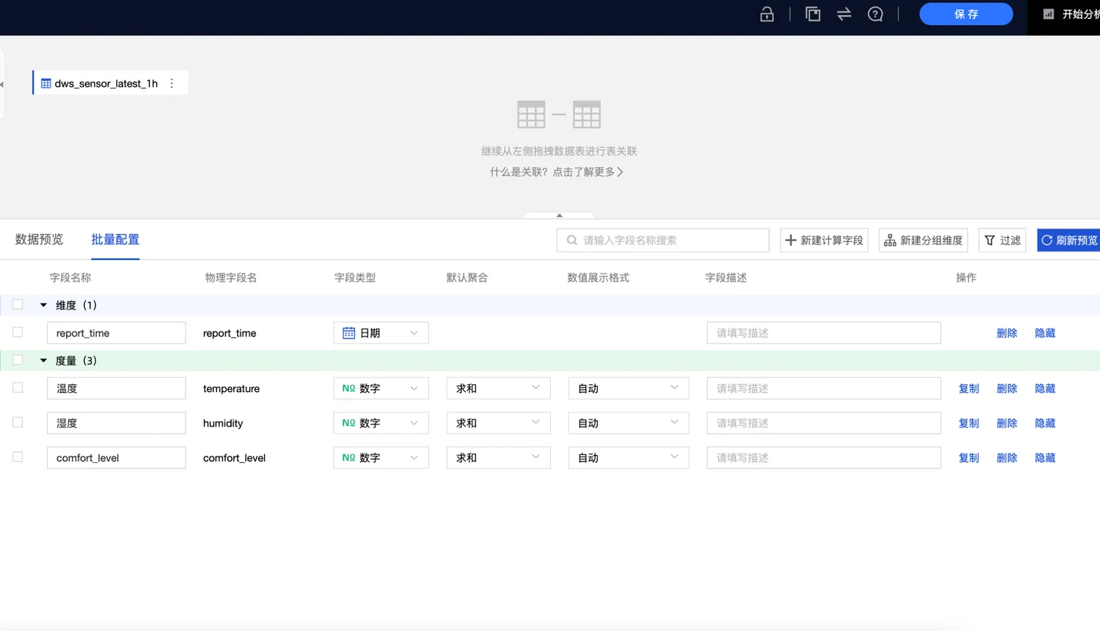1100x631 pixels.
Task: Collapse the 度量 (3) group triangle
Action: tap(43, 361)
